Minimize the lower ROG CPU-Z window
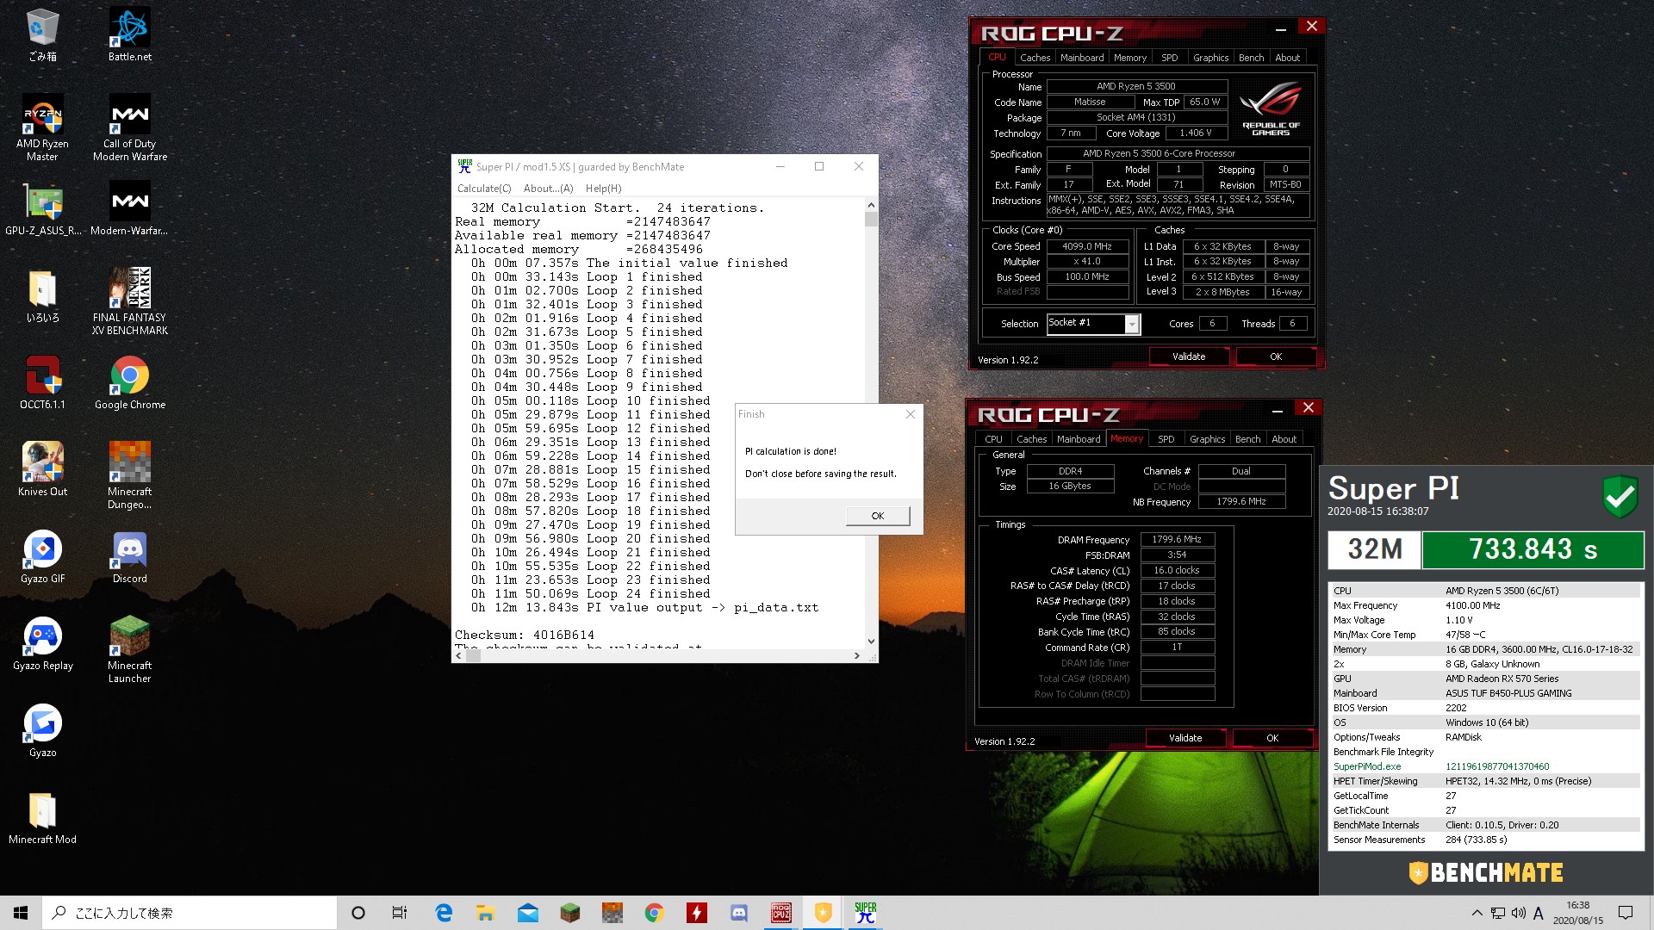 (x=1278, y=409)
